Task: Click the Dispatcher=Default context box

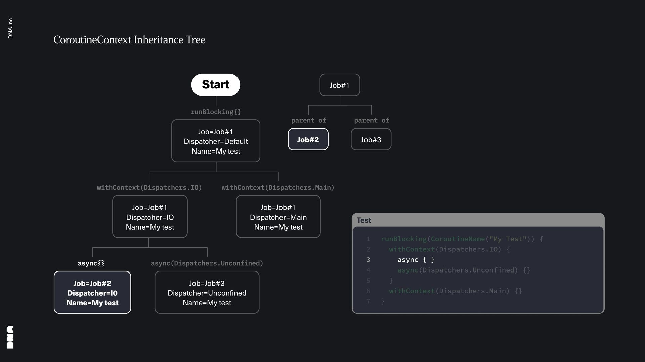Action: [x=216, y=141]
